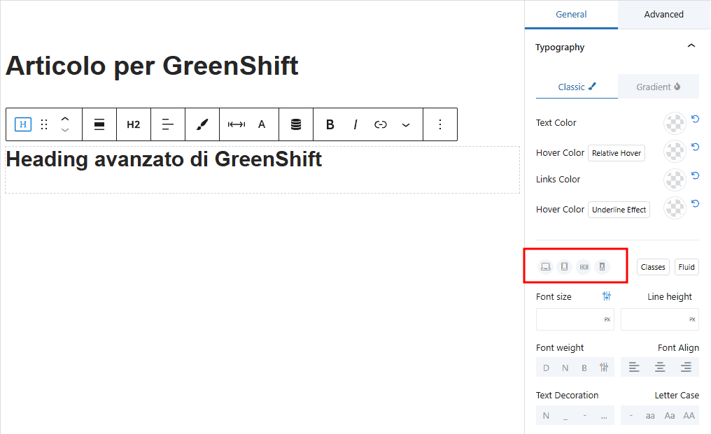Click the Fluid button

tap(687, 267)
